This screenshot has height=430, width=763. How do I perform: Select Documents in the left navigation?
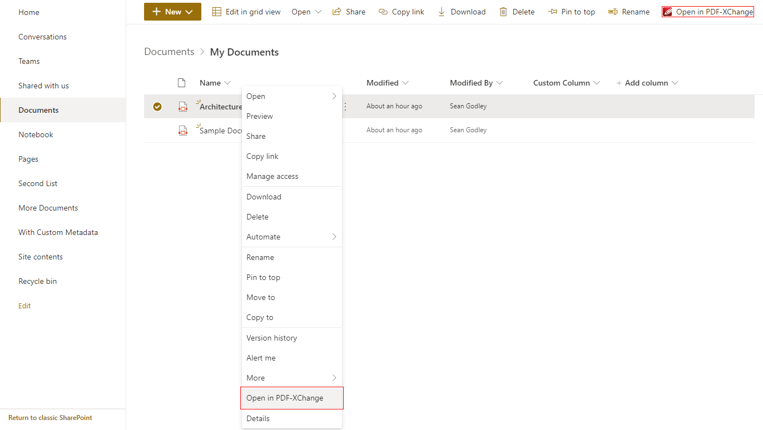(x=63, y=110)
